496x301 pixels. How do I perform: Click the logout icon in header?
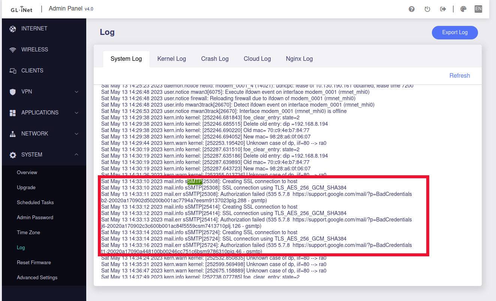point(443,9)
